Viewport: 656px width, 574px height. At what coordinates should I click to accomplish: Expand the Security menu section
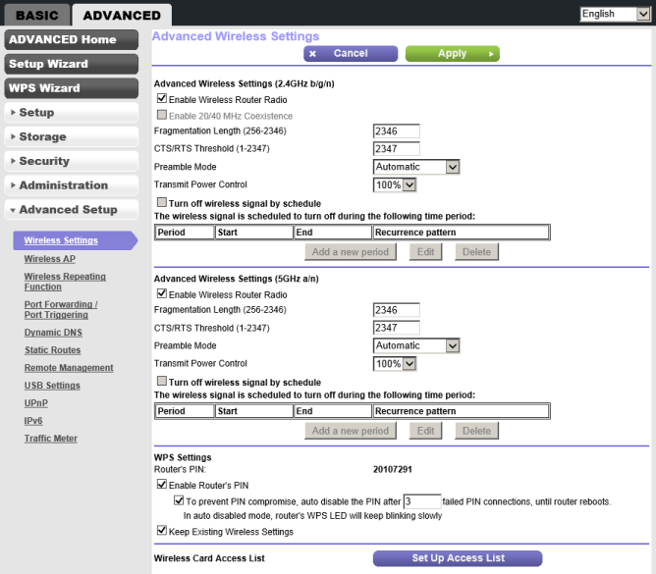coord(71,161)
